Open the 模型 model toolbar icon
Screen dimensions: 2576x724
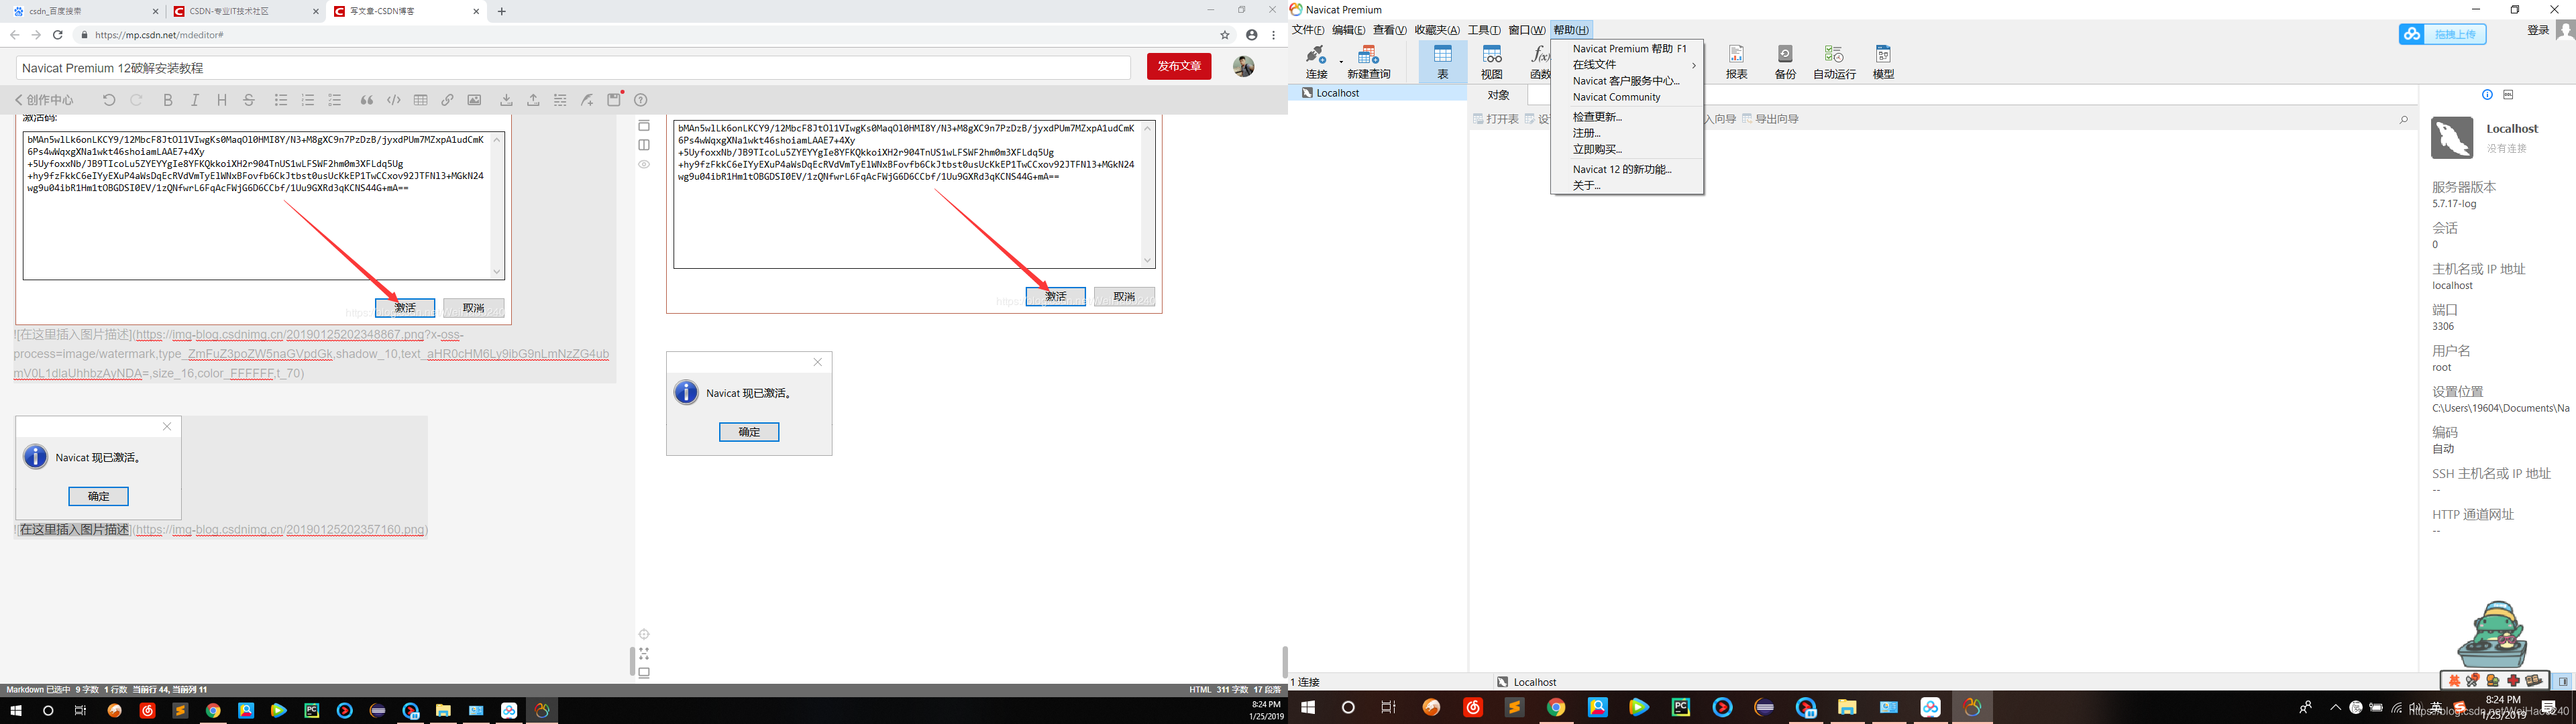(1883, 61)
